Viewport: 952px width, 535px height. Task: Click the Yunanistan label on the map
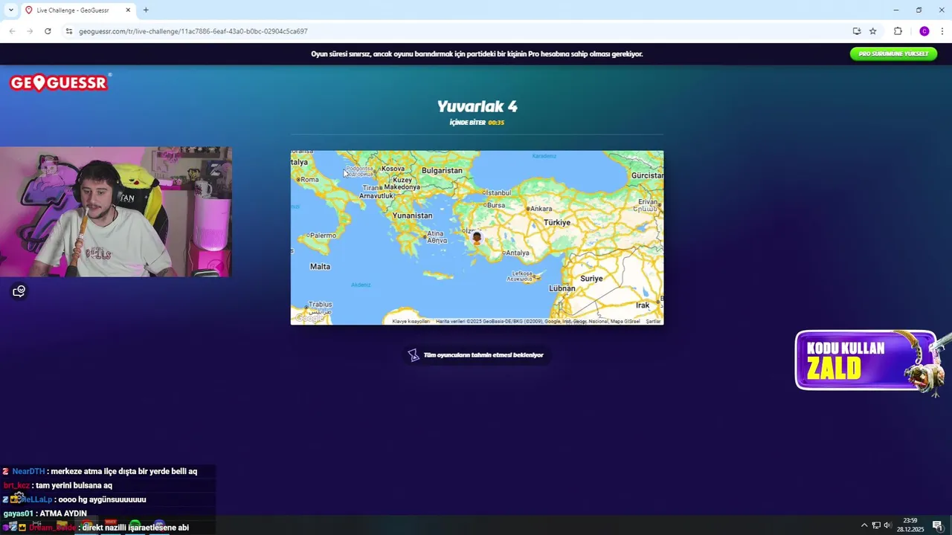[x=412, y=215]
